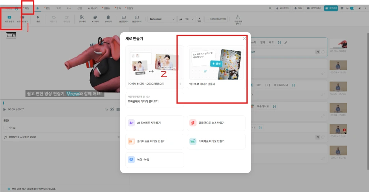This screenshot has width=369, height=192.
Task: Click the 감성적으로 시작하고 싶었어 music track
Action: [x=22, y=137]
